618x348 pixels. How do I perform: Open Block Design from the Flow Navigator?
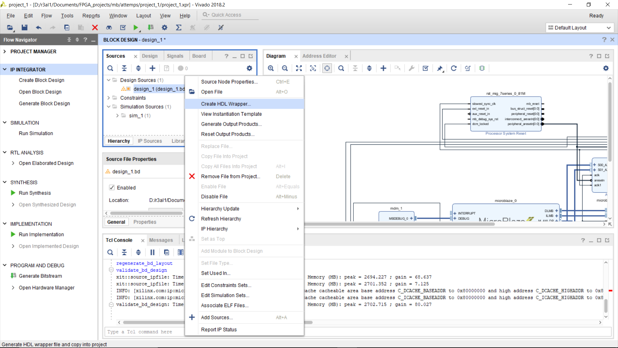click(40, 92)
